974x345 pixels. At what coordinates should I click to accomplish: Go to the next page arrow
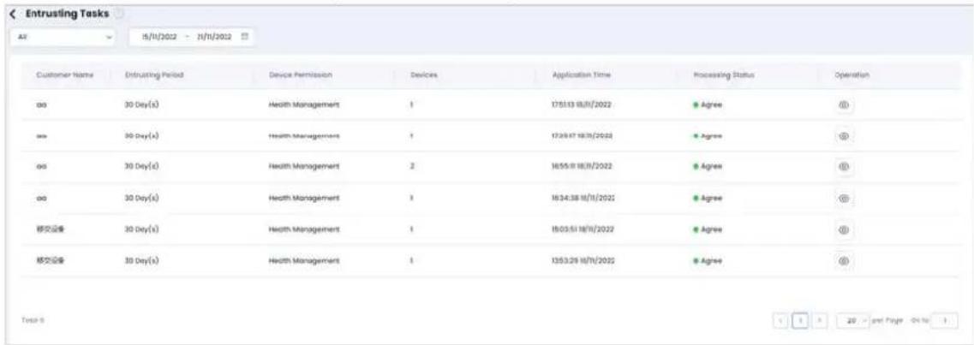[x=820, y=320]
